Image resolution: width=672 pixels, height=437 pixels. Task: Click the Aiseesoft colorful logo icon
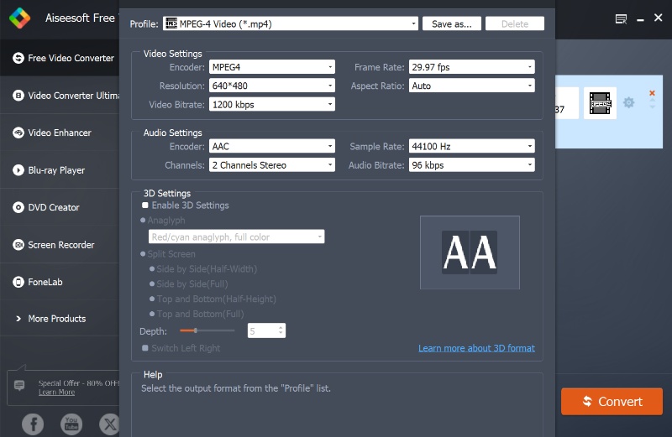pos(19,18)
